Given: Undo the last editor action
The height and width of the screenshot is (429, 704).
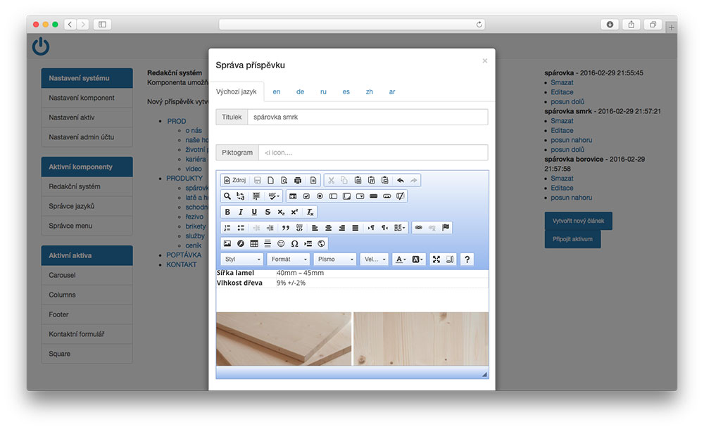Looking at the screenshot, I should click(x=401, y=181).
